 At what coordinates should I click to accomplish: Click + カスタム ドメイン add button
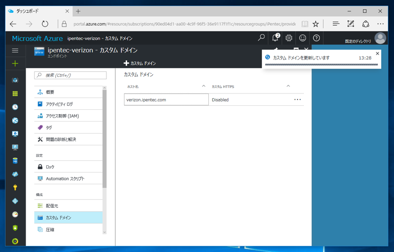pos(140,63)
